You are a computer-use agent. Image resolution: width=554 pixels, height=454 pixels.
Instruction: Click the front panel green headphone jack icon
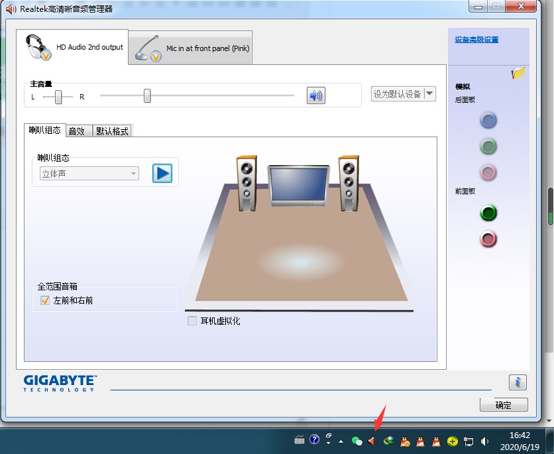488,213
